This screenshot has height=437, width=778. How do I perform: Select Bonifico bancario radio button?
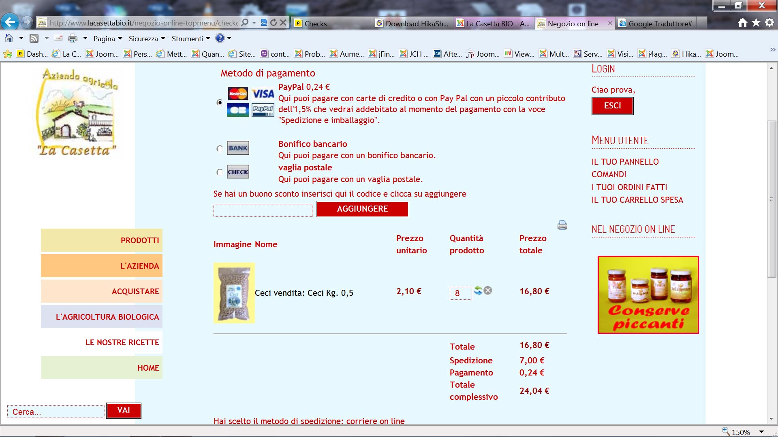pyautogui.click(x=220, y=148)
